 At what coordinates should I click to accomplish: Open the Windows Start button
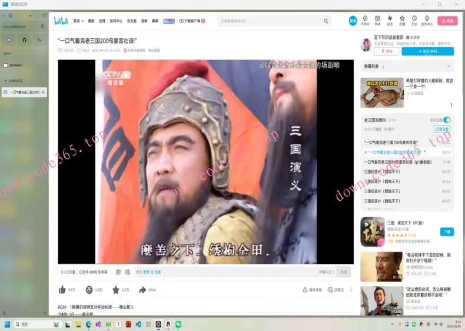(8, 324)
